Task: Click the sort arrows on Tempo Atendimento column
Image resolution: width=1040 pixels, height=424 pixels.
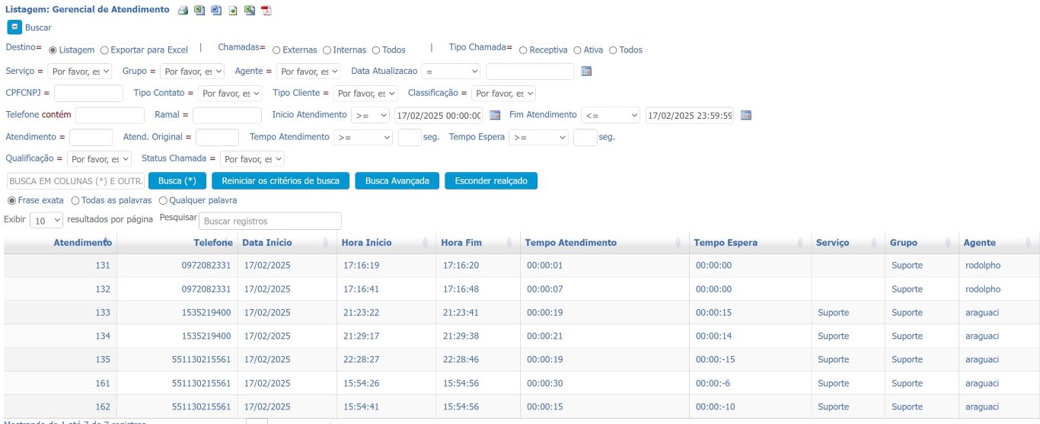Action: click(x=678, y=243)
